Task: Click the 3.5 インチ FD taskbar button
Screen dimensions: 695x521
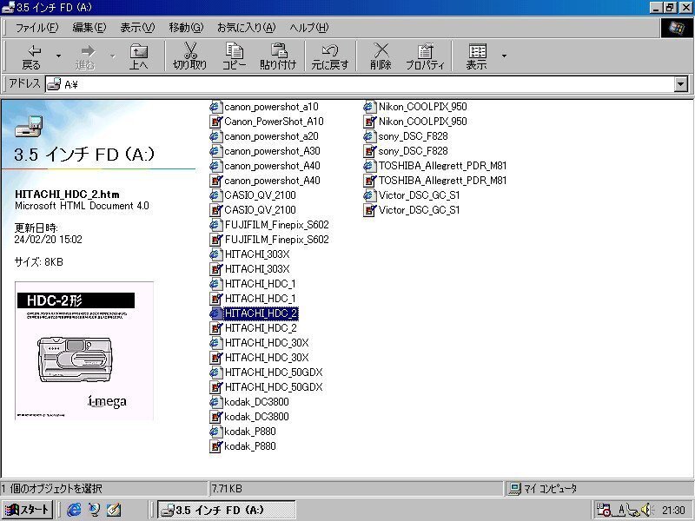Action: pos(225,510)
